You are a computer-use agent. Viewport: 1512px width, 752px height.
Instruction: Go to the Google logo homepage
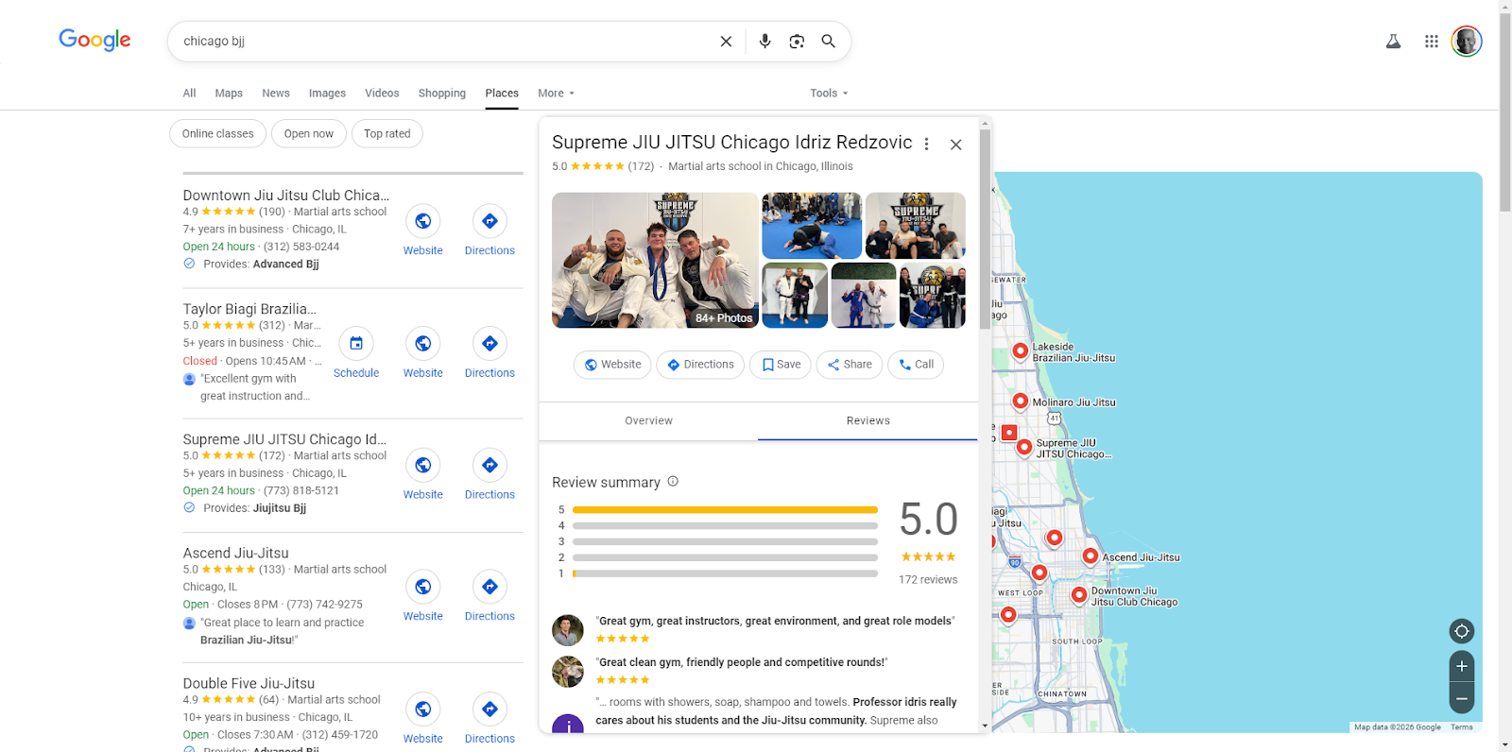[x=94, y=40]
